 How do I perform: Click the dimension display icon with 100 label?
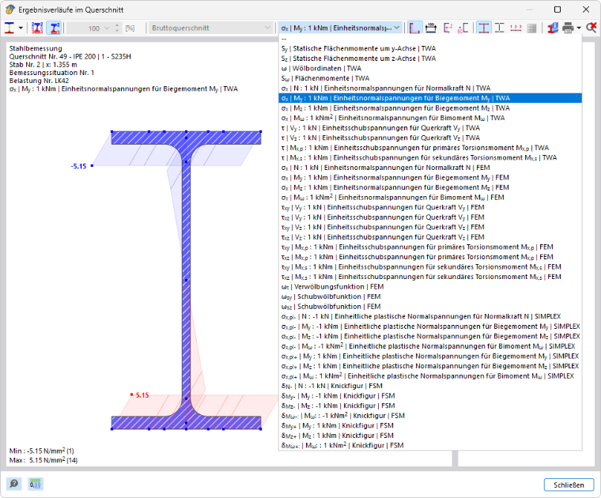pos(431,28)
